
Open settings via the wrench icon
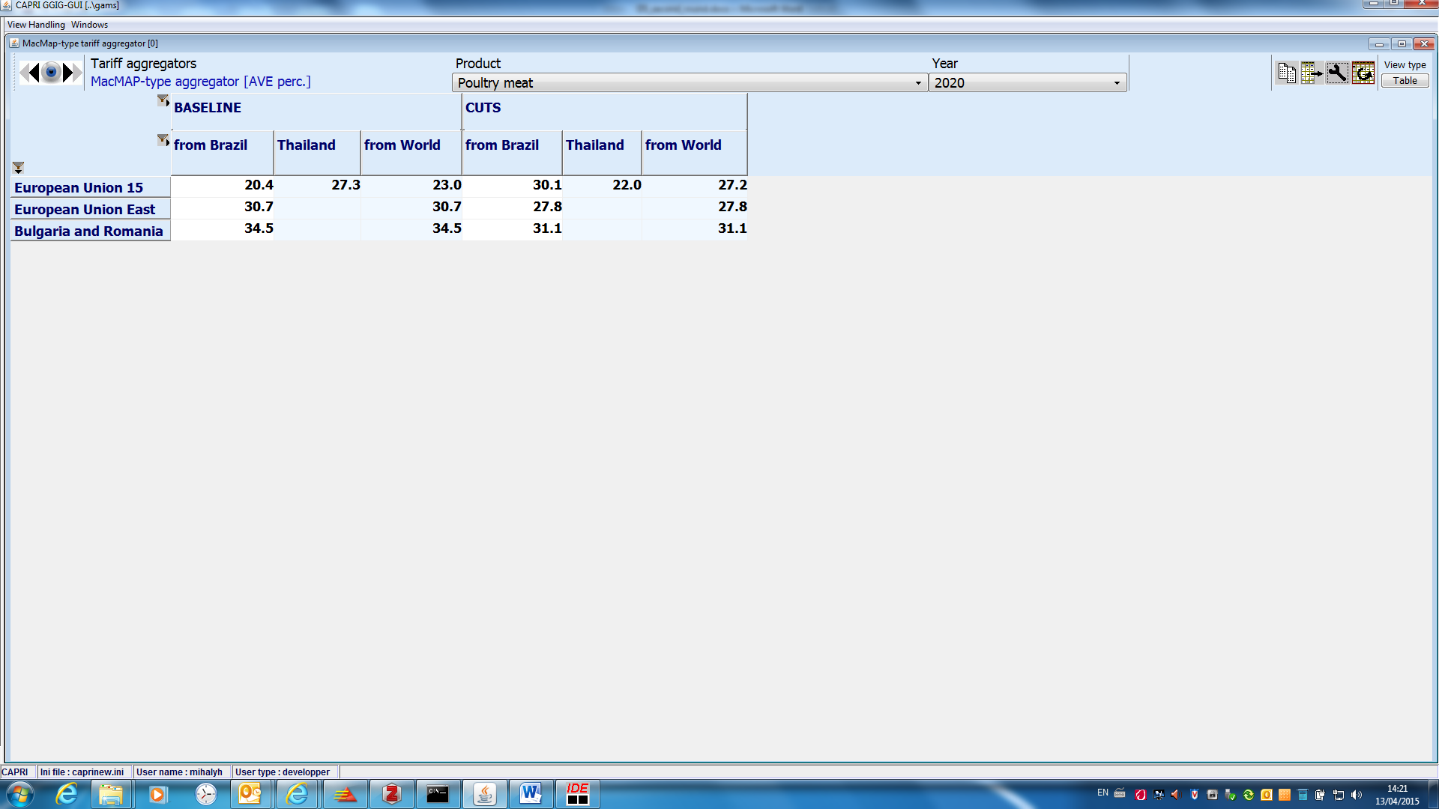pos(1337,73)
